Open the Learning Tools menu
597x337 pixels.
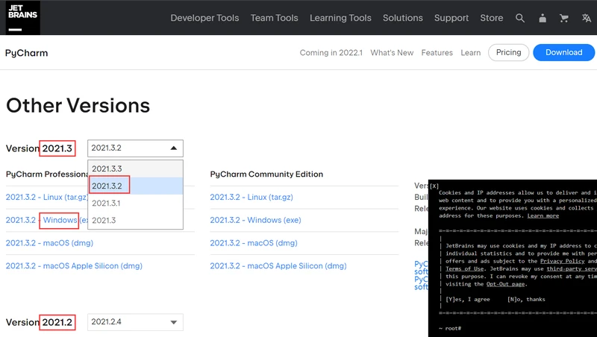[x=340, y=18]
